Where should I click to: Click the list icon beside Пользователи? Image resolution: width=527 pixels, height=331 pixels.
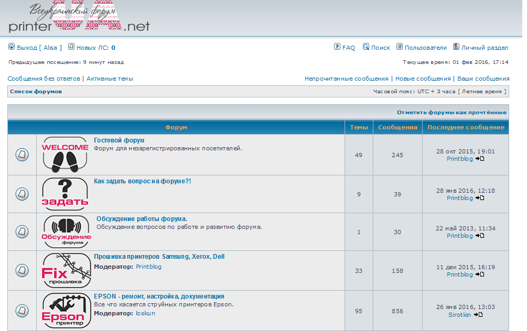click(399, 47)
